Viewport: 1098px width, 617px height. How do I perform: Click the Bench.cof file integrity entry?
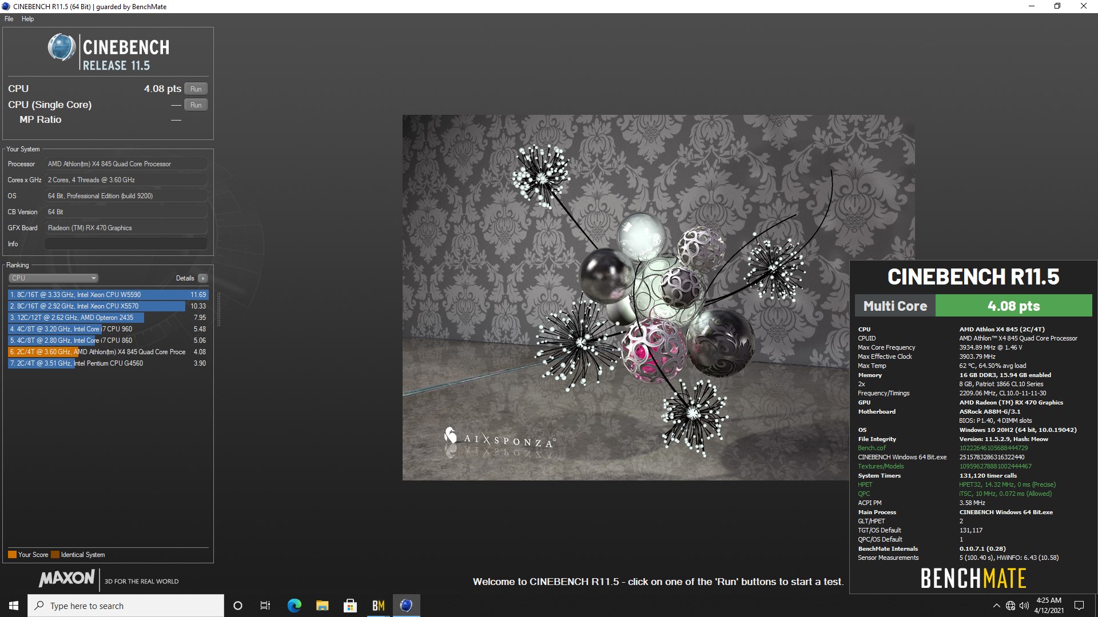click(872, 448)
